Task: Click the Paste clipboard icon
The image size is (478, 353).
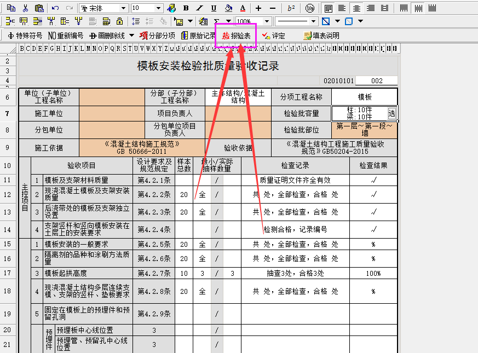Action: click(39, 8)
